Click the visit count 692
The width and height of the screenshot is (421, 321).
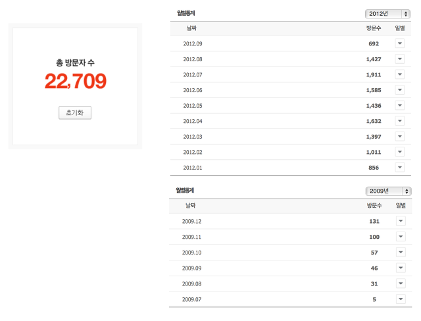374,44
